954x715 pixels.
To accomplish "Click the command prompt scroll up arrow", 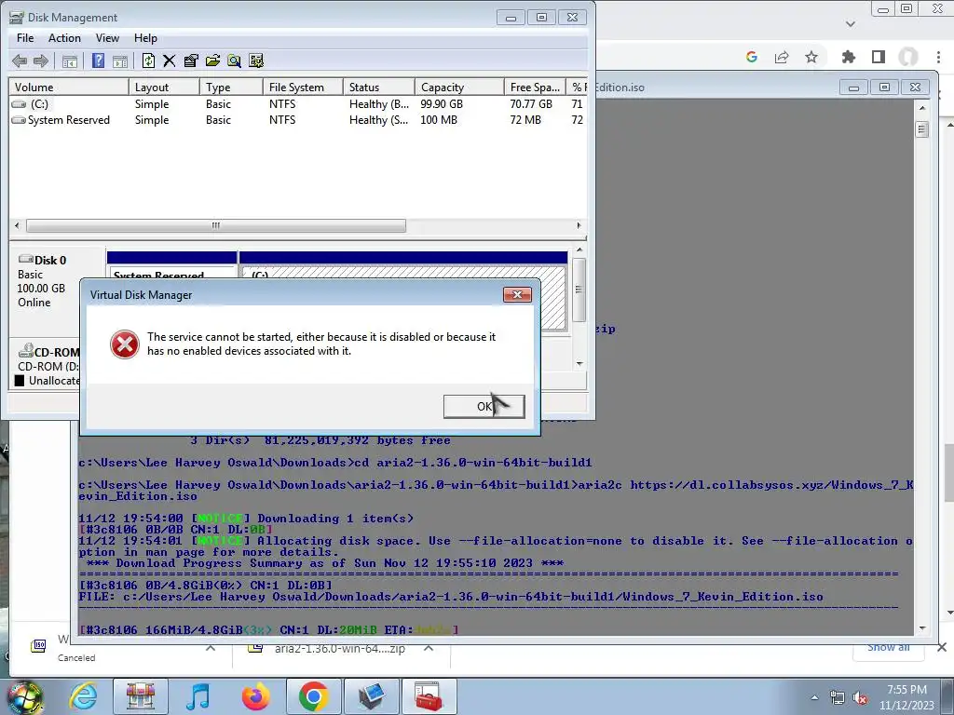I will tap(922, 108).
